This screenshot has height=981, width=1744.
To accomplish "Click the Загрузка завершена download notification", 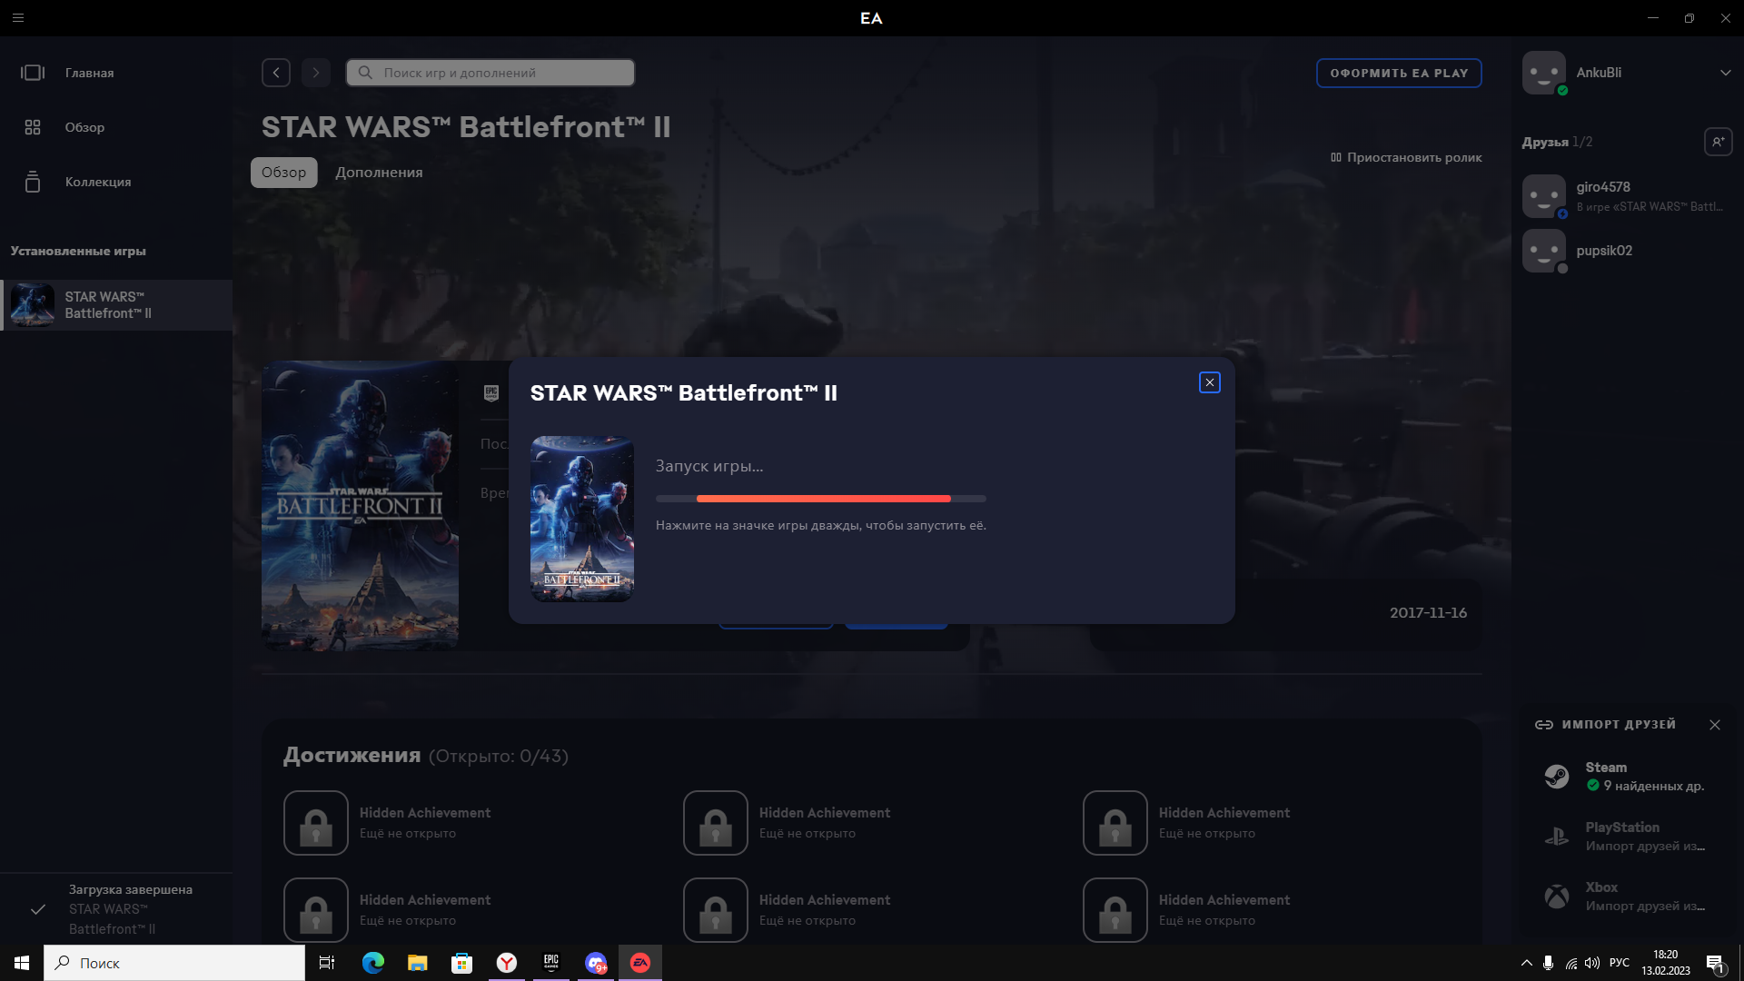I will tap(116, 909).
